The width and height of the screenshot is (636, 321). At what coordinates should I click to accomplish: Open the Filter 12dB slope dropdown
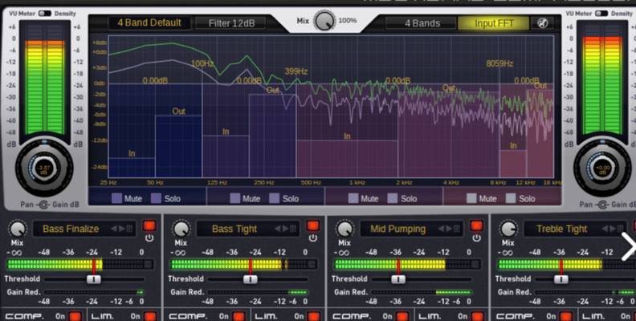pyautogui.click(x=230, y=23)
